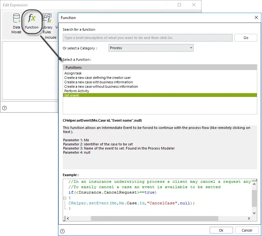Select Create a new case without business information

160,86
